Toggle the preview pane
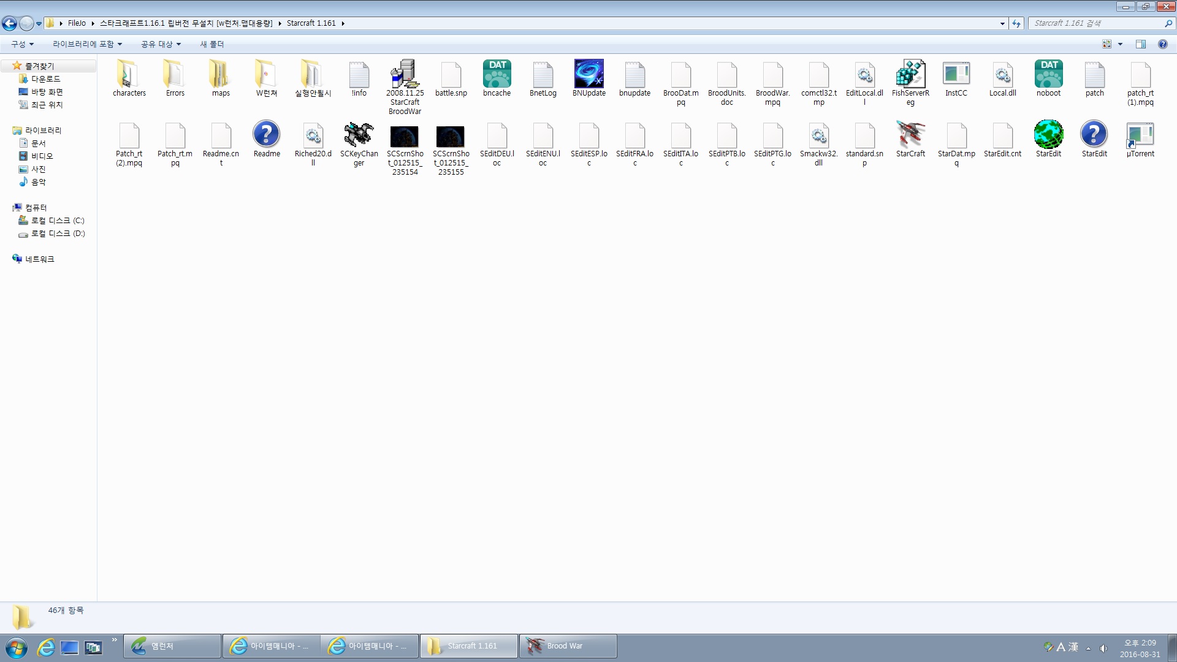The width and height of the screenshot is (1177, 662). coord(1140,44)
